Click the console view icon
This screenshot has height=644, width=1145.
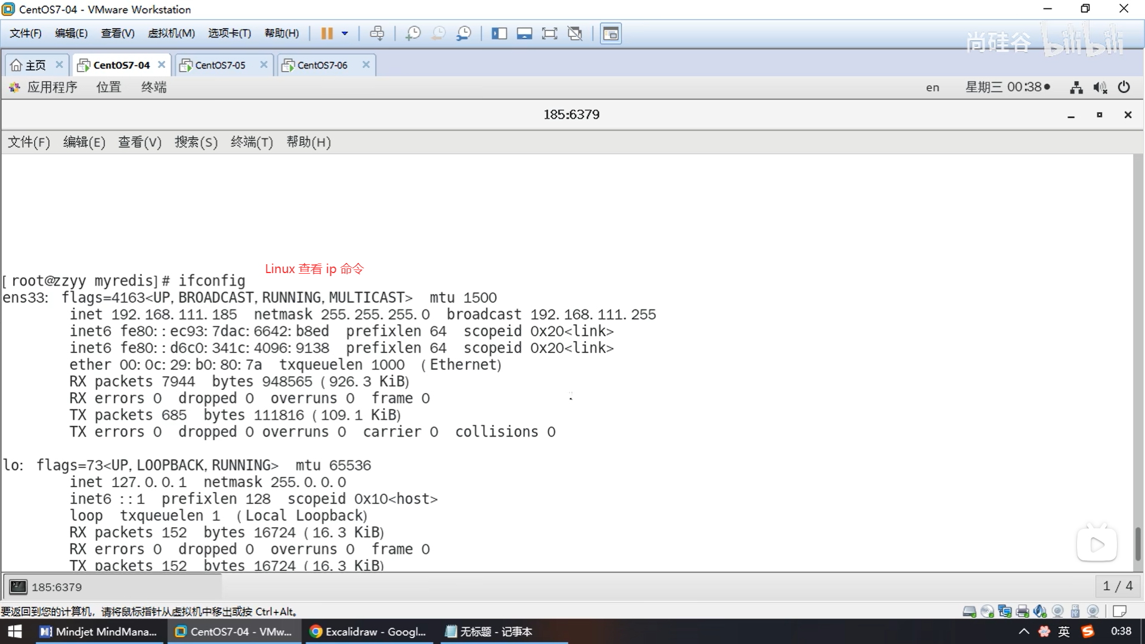click(611, 33)
